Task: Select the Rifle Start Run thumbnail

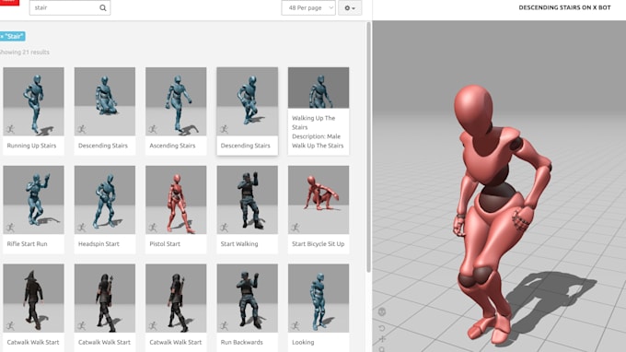Action: click(33, 200)
